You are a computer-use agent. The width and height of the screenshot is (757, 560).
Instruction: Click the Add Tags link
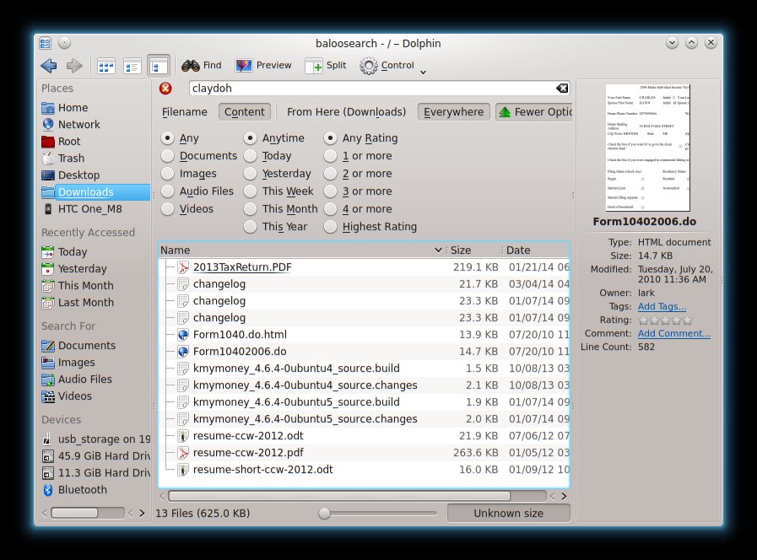pyautogui.click(x=662, y=306)
